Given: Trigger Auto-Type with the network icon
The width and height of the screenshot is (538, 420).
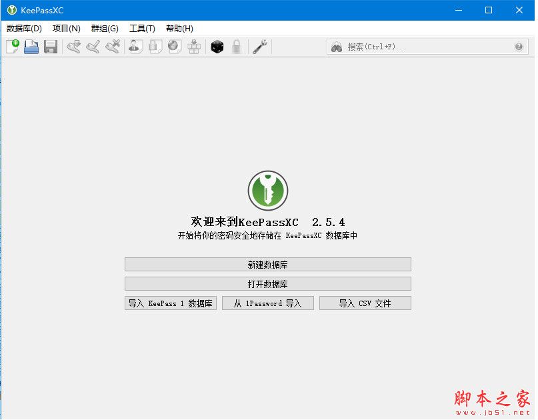Looking at the screenshot, I should click(193, 47).
